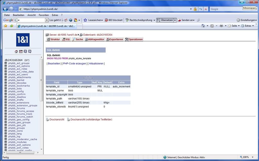Click the phpmyadmin.1und1.de browser tab
The width and height of the screenshot is (259, 161).
pos(47,26)
